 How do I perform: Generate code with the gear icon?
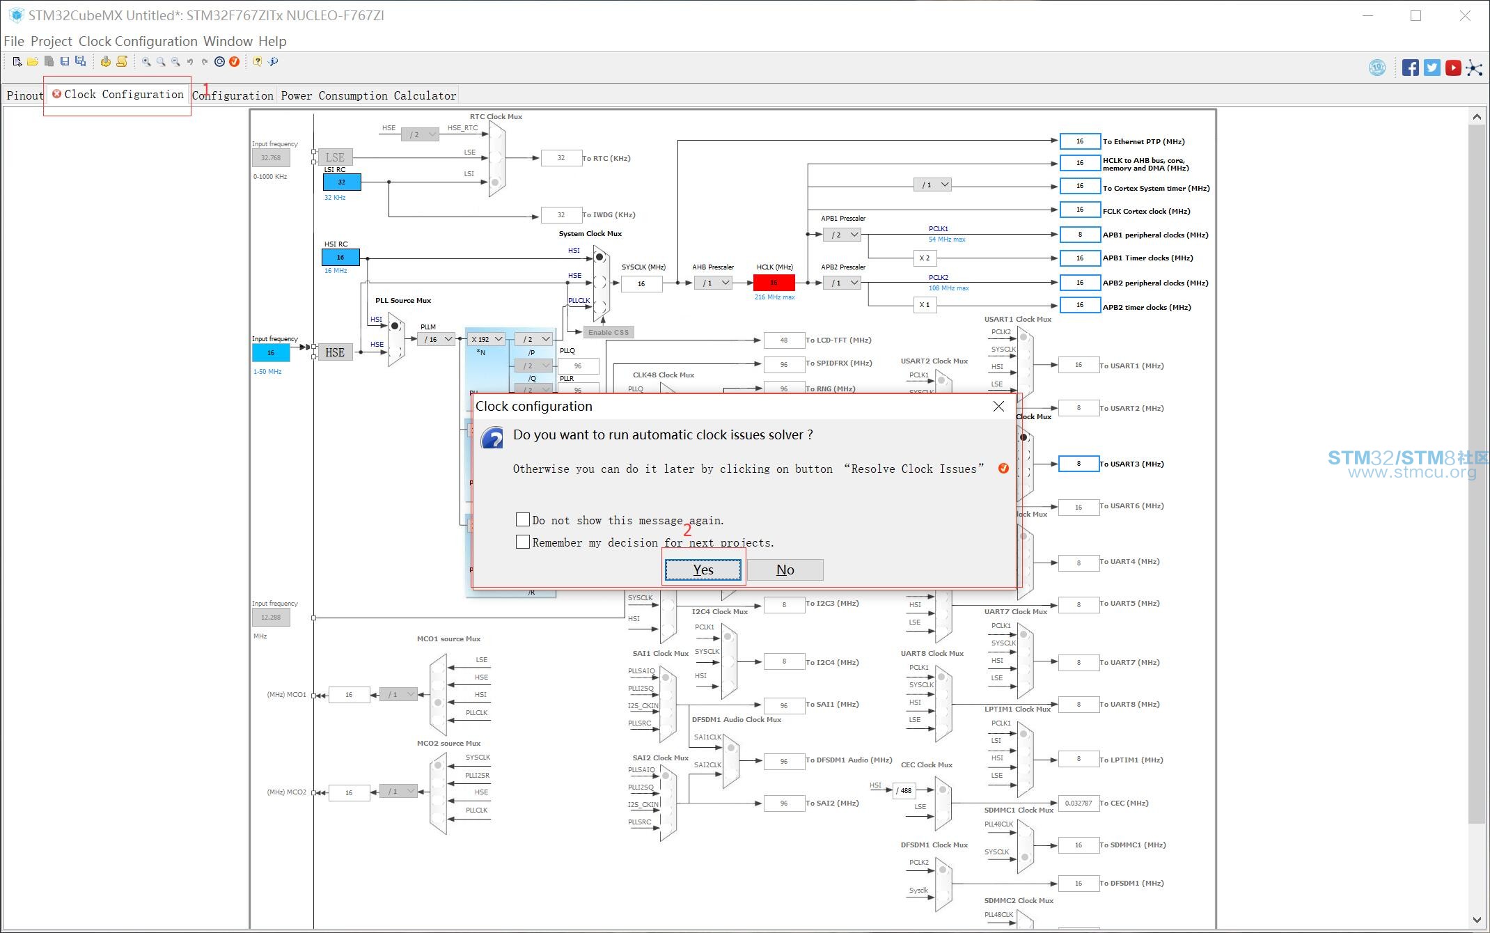(x=105, y=62)
